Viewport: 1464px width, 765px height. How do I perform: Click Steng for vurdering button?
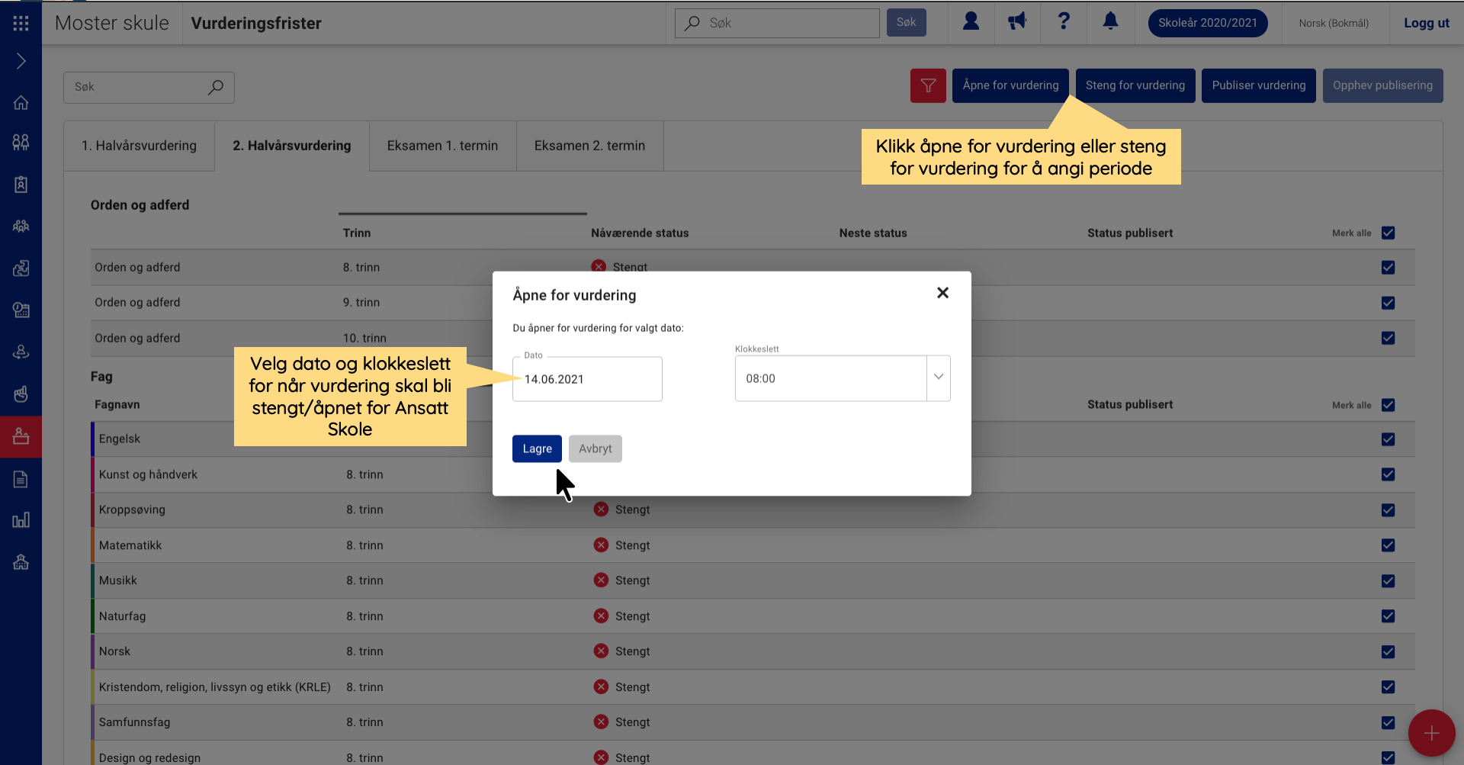point(1135,85)
